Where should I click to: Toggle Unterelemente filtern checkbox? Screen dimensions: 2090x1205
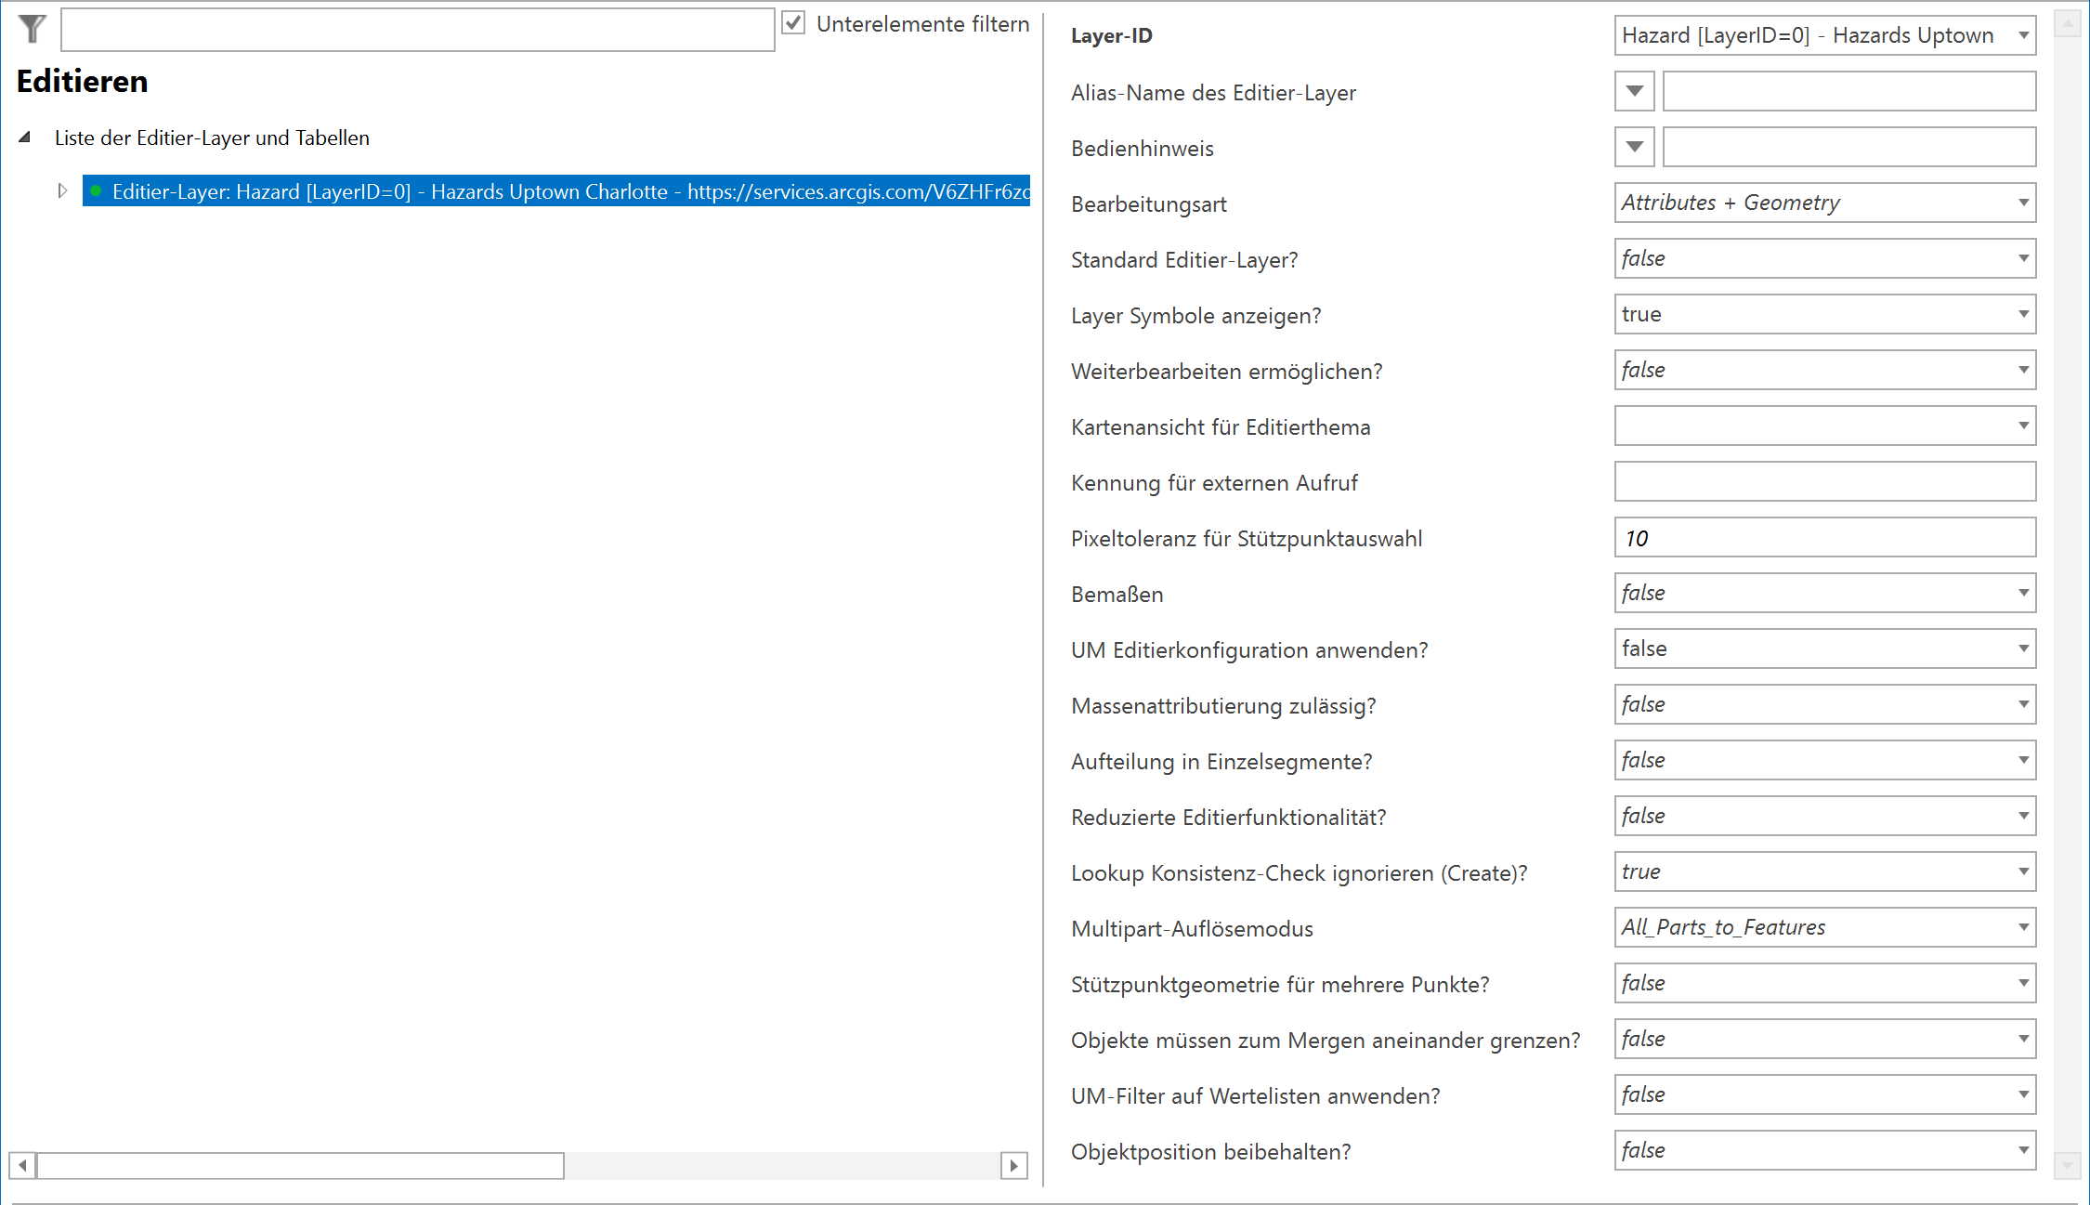tap(793, 23)
